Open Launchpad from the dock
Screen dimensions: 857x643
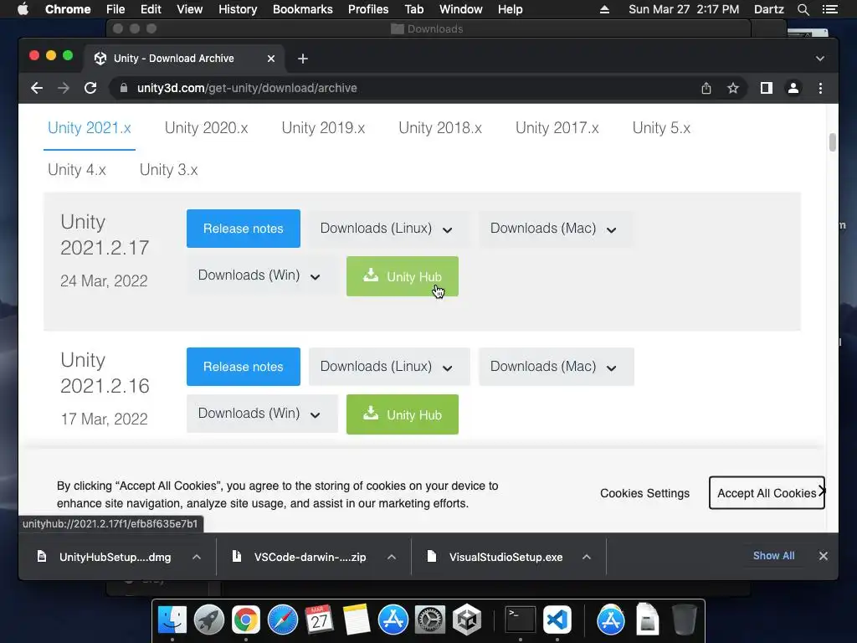click(208, 620)
